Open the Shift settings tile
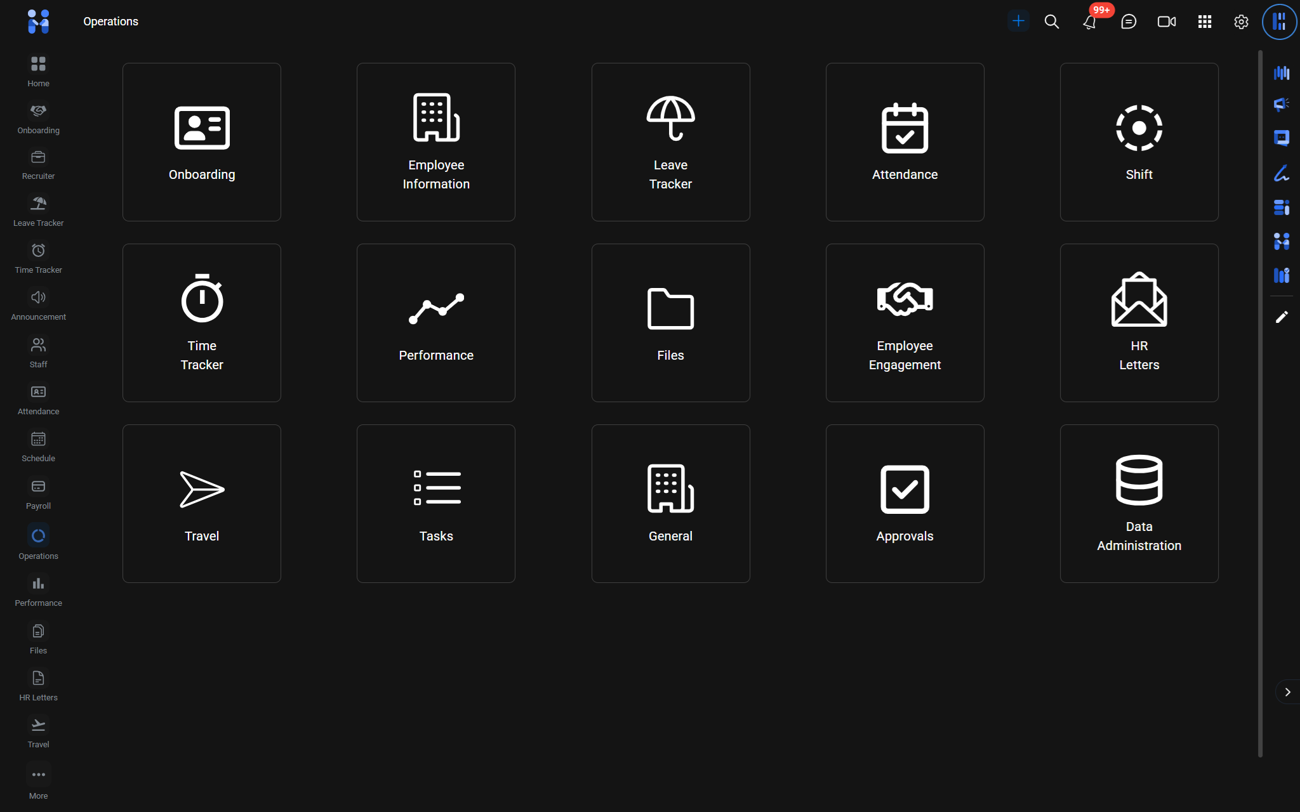This screenshot has height=812, width=1300. coord(1139,142)
